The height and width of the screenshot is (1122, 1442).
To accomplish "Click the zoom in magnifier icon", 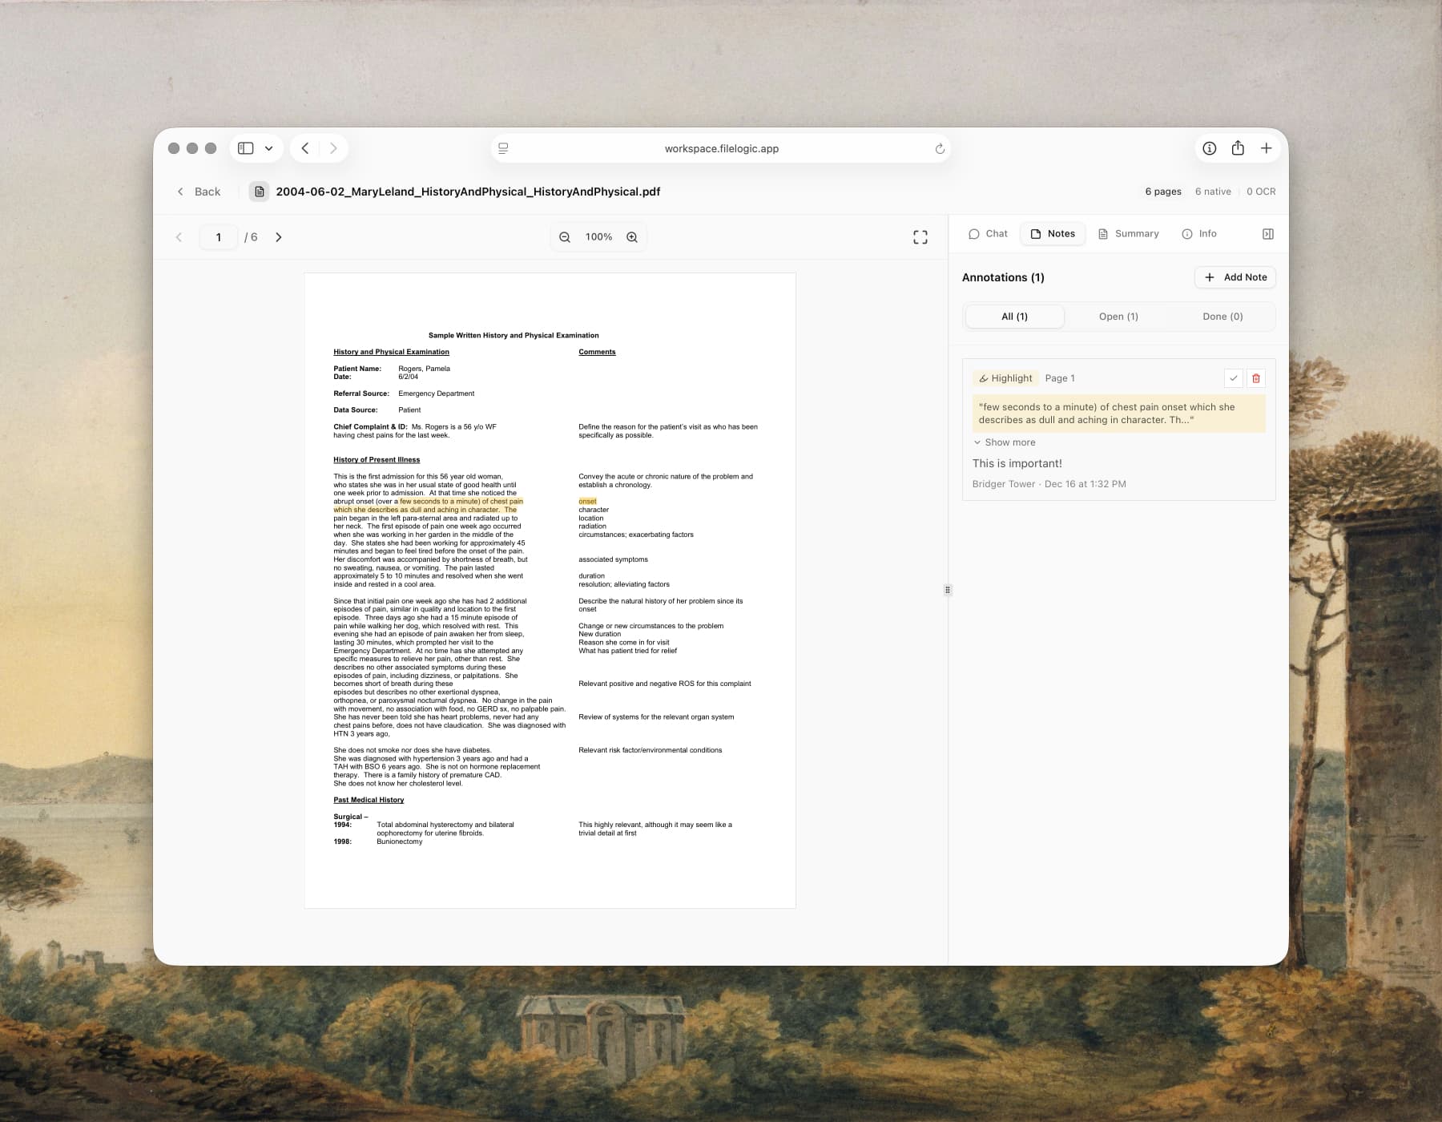I will click(x=631, y=236).
